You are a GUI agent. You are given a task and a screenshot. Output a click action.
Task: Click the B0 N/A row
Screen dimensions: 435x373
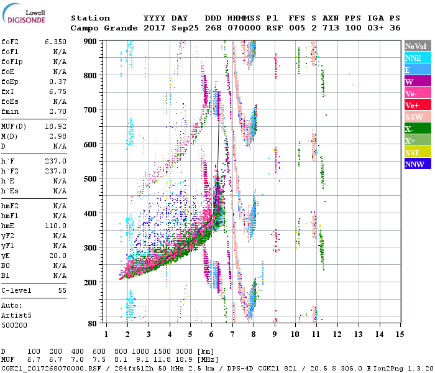[34, 265]
